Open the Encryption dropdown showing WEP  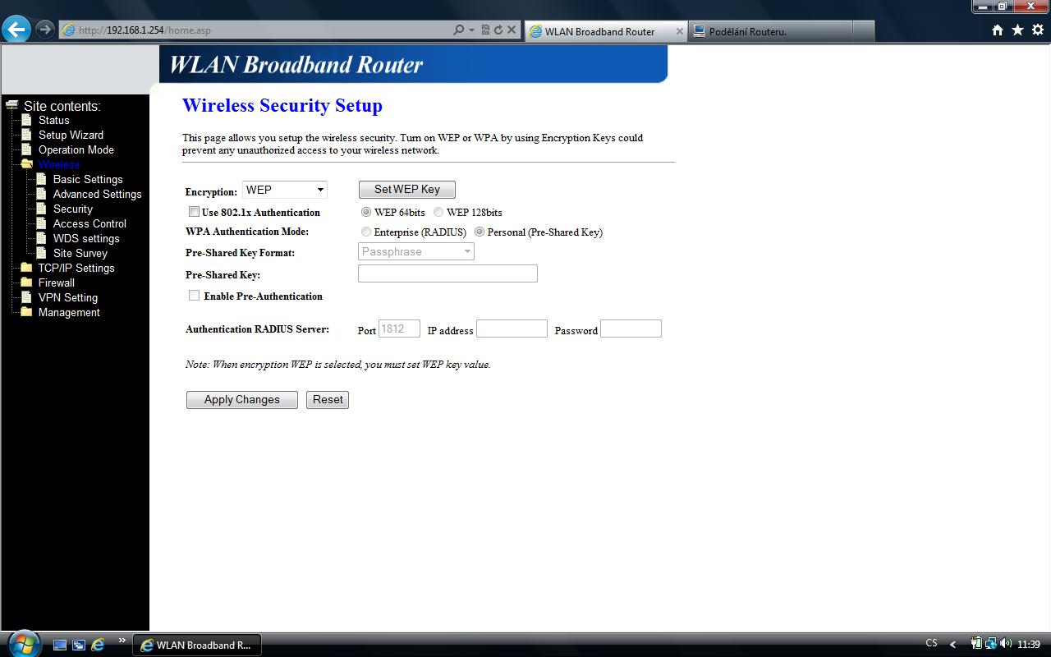[x=285, y=190]
